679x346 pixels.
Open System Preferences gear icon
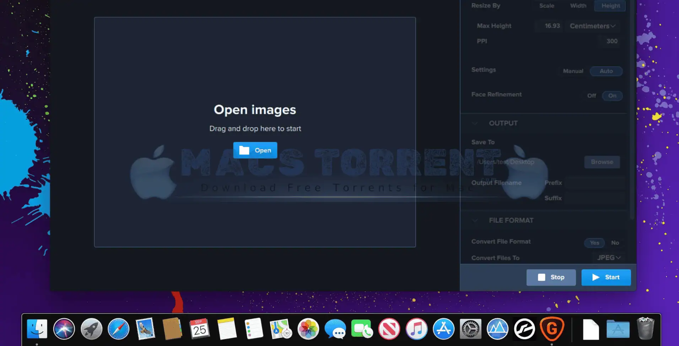pos(470,329)
